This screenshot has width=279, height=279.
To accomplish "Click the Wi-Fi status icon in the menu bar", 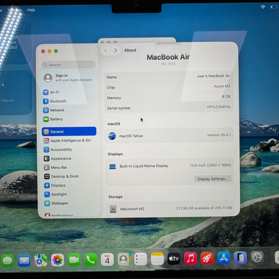I will click(x=263, y=7).
